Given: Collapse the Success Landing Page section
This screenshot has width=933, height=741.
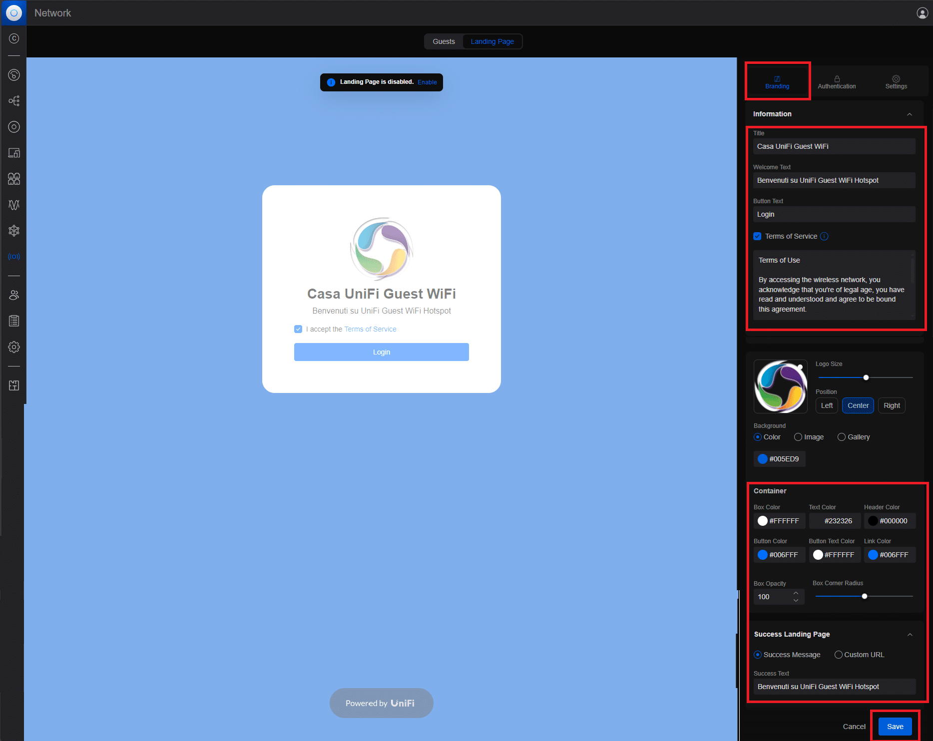Looking at the screenshot, I should pos(910,635).
